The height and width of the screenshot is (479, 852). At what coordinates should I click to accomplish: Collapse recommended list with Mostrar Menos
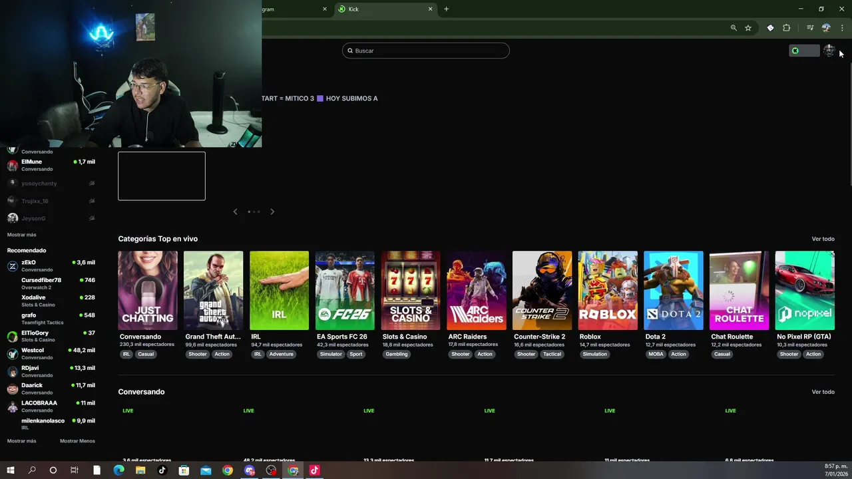[x=77, y=441]
